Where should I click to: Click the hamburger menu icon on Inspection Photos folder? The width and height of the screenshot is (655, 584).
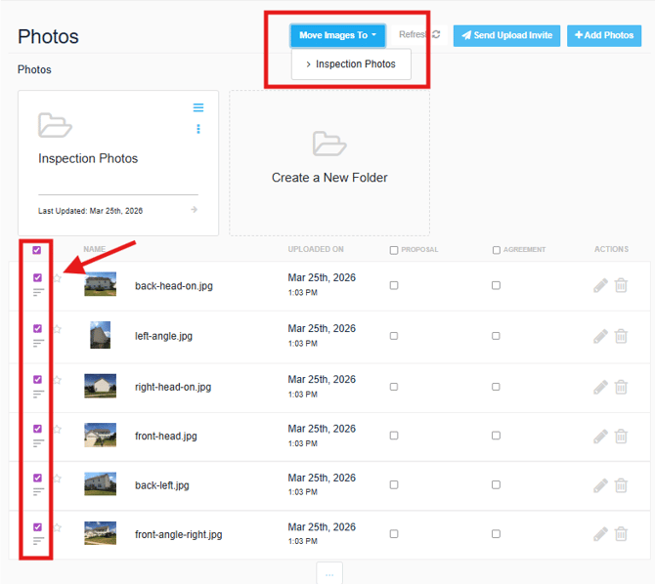[x=198, y=107]
